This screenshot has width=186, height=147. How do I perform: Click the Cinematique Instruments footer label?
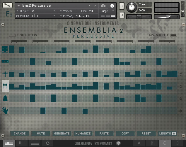[93, 143]
